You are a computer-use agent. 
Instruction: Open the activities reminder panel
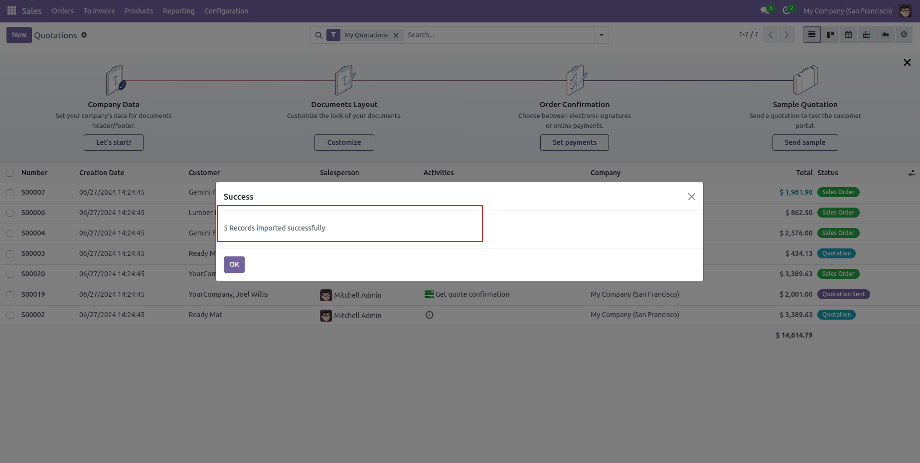click(x=786, y=10)
